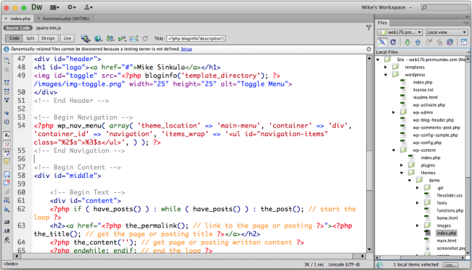This screenshot has height=270, width=472.
Task: Click the Balance Braces icon
Action: [6, 122]
